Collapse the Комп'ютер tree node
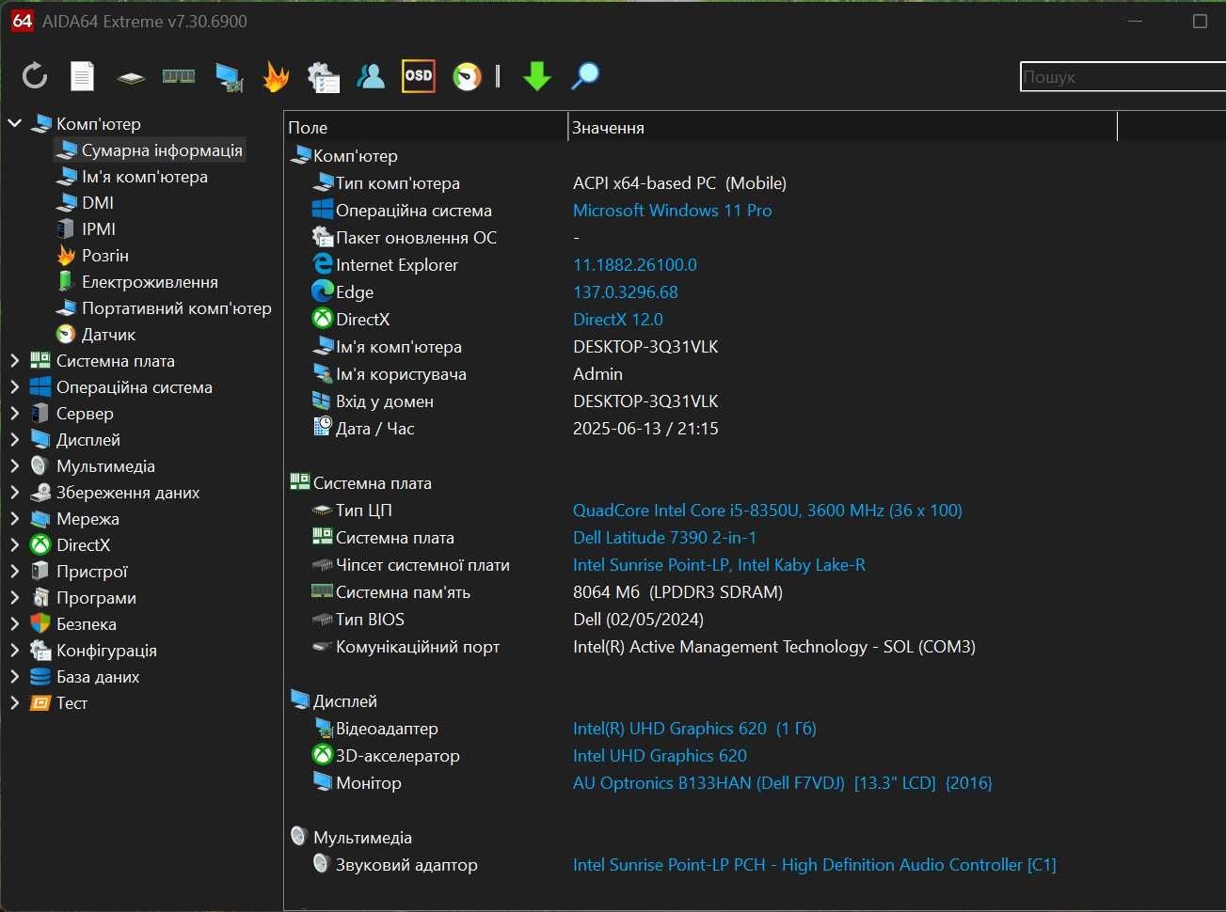 pos(14,123)
